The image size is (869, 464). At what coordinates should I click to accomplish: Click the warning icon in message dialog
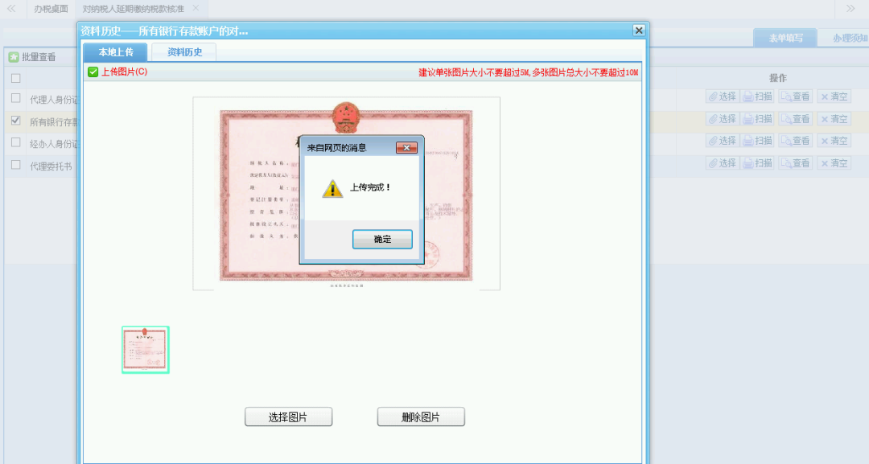[332, 188]
